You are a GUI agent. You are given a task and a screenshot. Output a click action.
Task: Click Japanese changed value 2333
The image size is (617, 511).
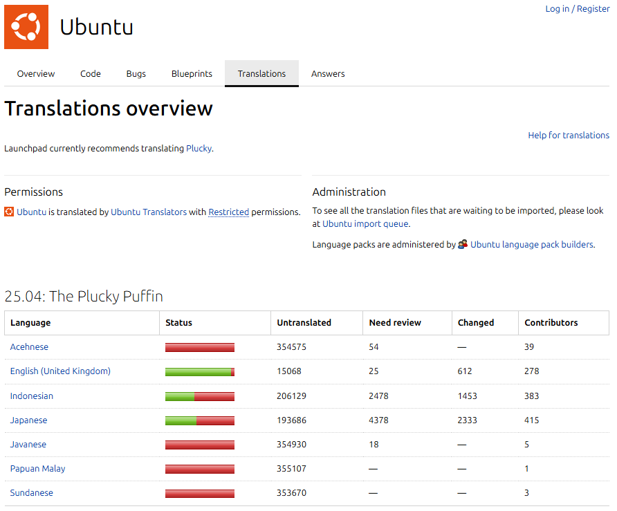[x=467, y=420]
